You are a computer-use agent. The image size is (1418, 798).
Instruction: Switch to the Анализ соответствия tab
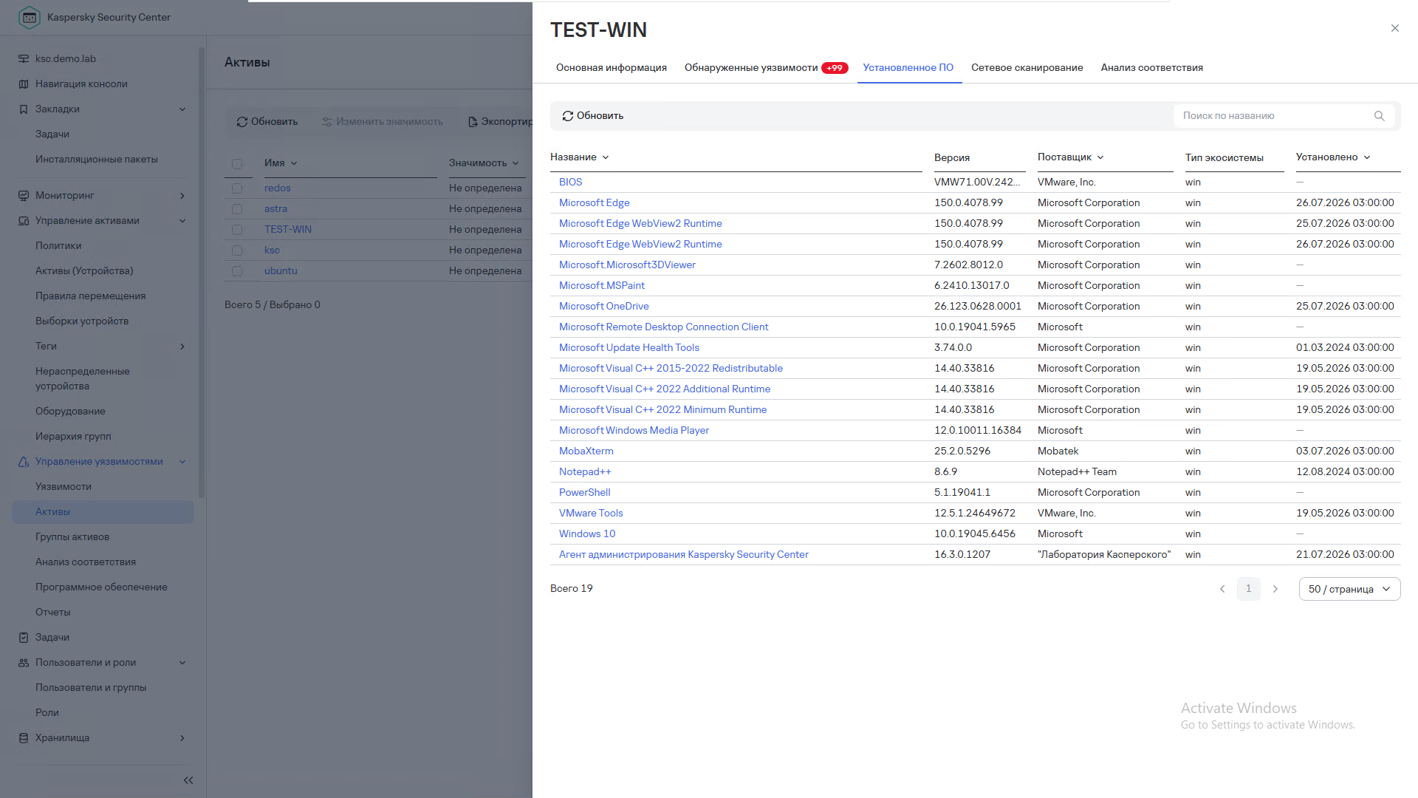[x=1152, y=67]
